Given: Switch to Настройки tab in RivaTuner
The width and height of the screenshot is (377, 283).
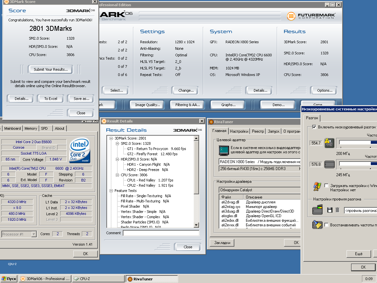Looking at the screenshot, I should pos(239,131).
